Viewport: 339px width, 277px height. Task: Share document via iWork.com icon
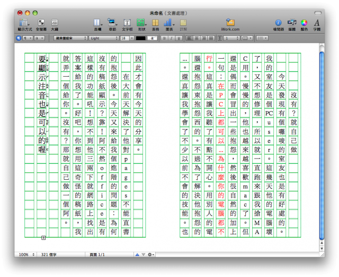point(230,25)
